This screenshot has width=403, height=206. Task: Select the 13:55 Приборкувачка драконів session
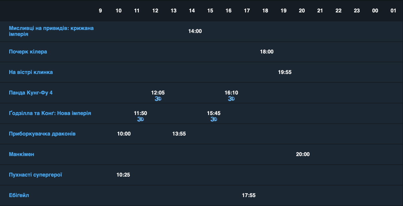[179, 134]
